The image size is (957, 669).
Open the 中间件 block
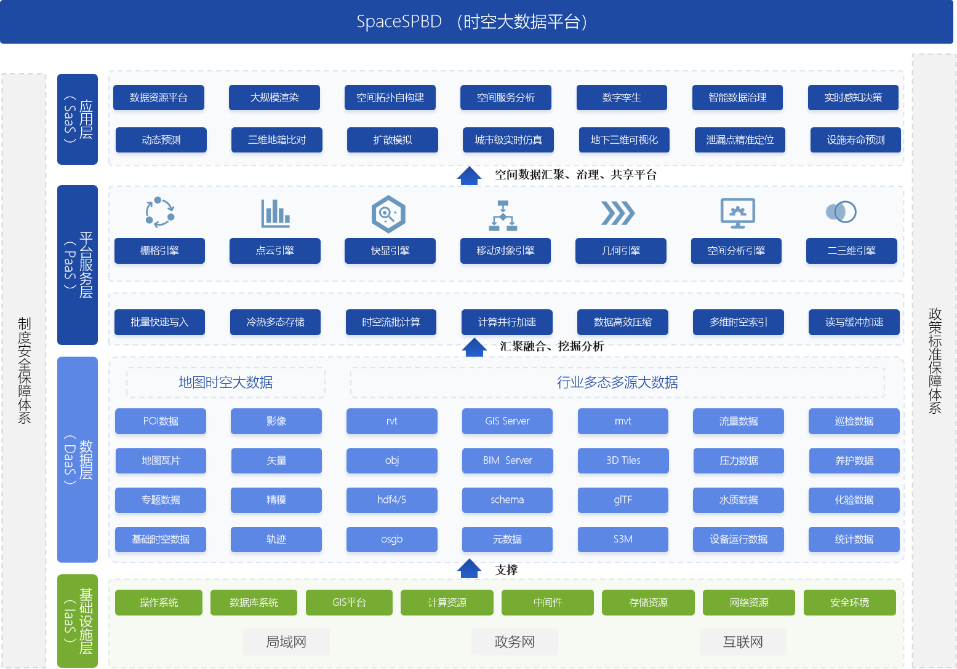point(548,603)
